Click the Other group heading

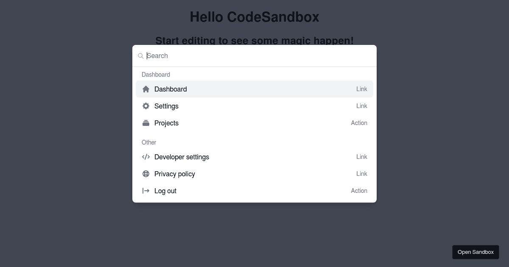(149, 142)
